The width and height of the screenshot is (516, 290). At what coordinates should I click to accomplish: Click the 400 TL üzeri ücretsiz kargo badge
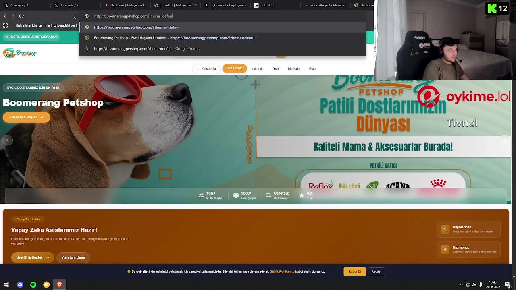[x=32, y=37]
